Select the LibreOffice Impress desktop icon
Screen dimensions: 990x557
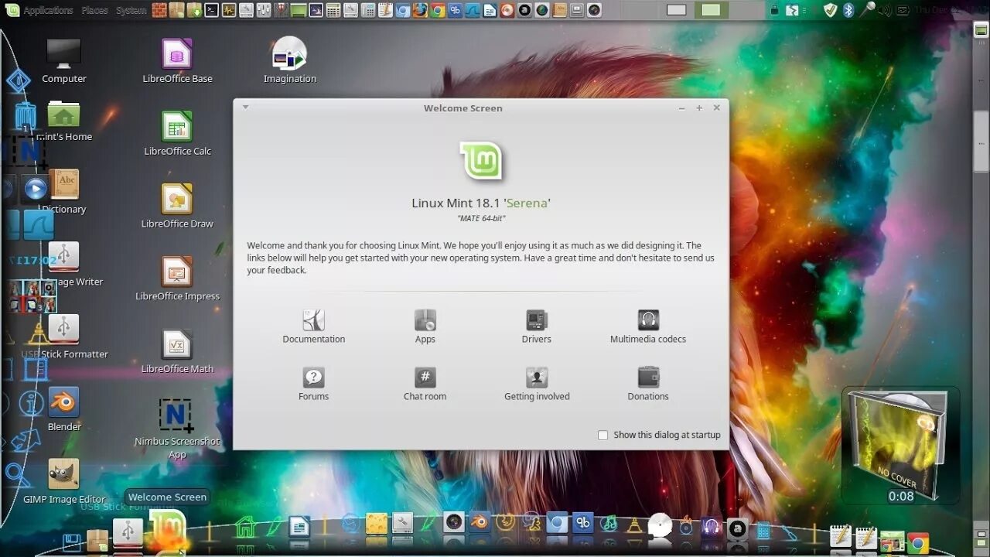pyautogui.click(x=177, y=278)
